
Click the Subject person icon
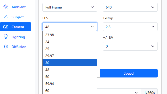click(x=6, y=17)
